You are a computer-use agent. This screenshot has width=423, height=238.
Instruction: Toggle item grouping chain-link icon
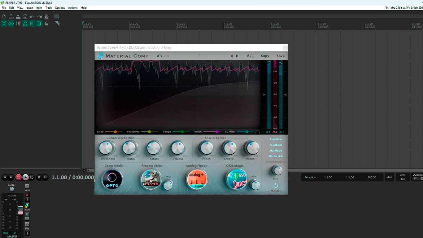click(11, 24)
